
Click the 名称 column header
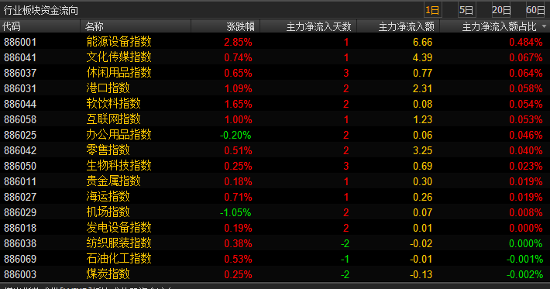94,26
